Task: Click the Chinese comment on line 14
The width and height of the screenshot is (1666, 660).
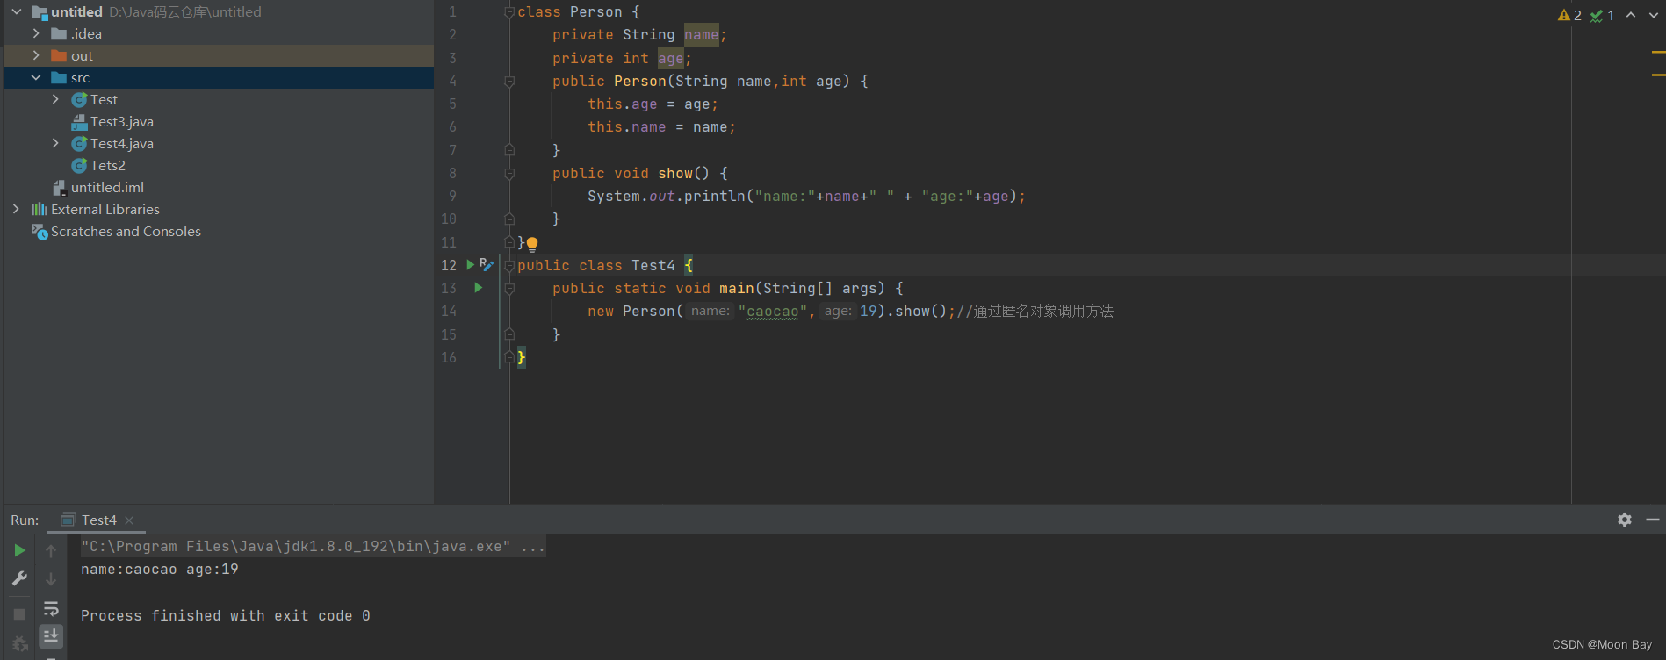Action: (x=1035, y=311)
